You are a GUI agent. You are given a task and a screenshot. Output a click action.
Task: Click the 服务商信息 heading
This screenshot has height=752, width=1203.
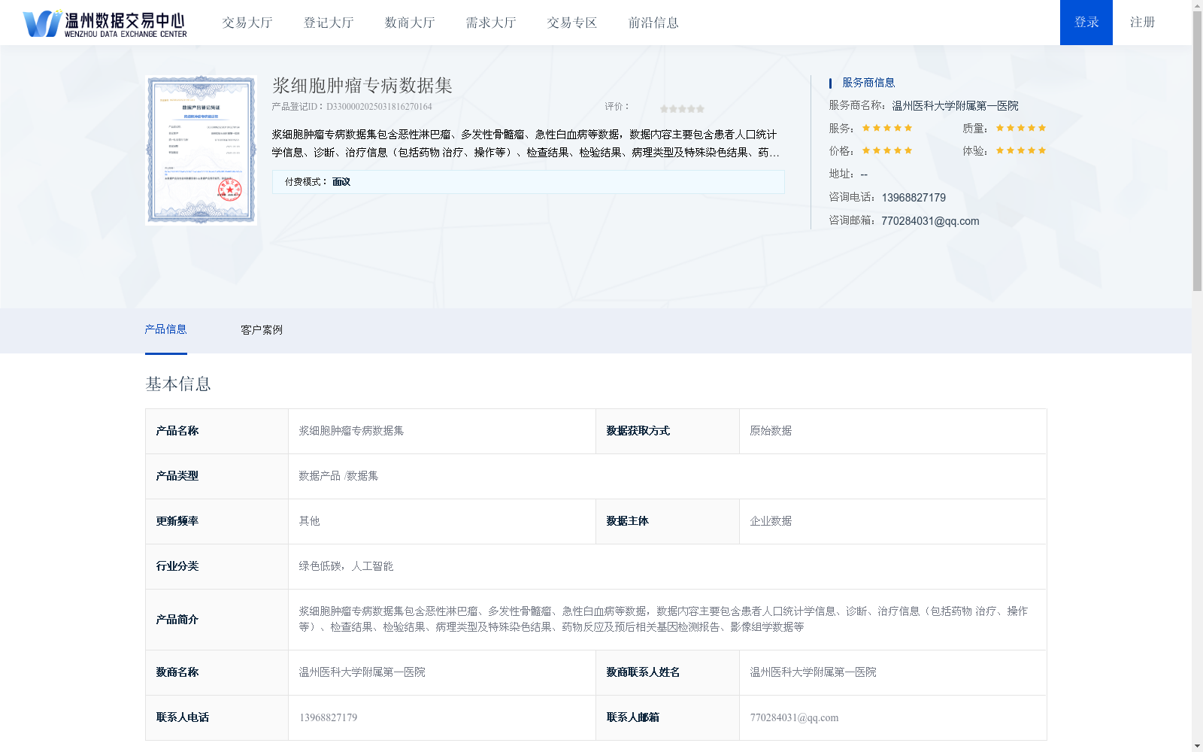(x=868, y=83)
